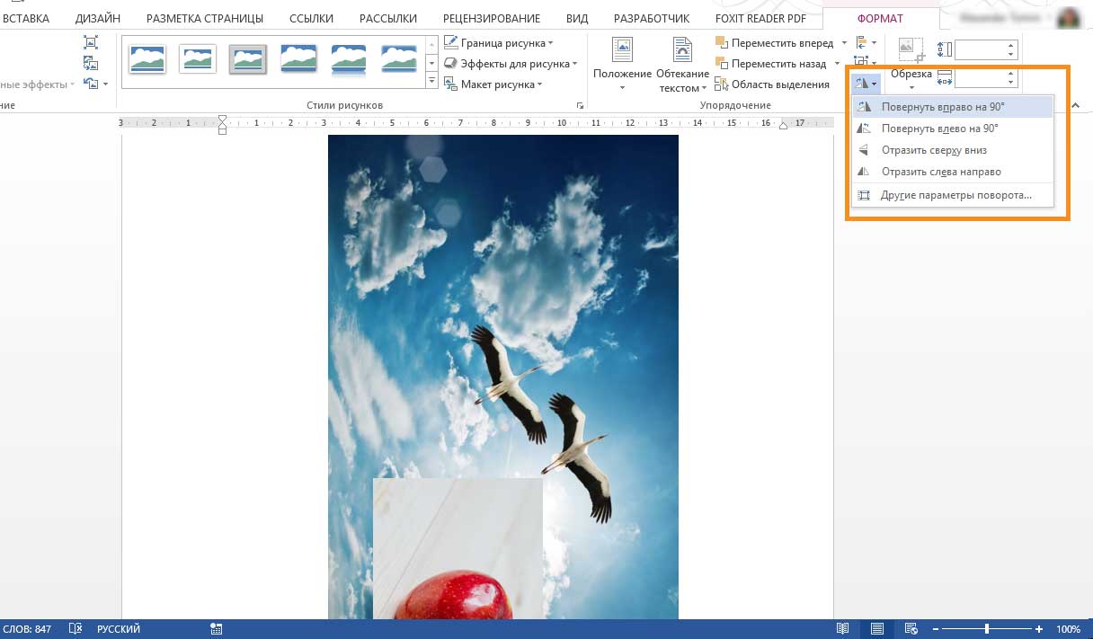The image size is (1093, 639).
Task: Open the Положение (Position) picture menu
Action: coord(622,61)
